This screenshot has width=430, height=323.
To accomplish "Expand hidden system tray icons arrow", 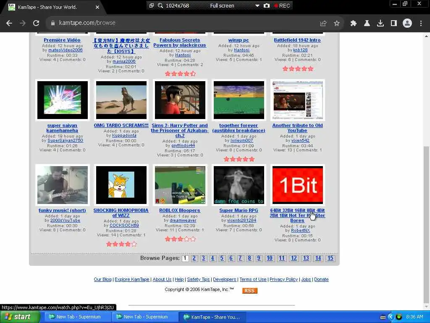I will 391,317.
